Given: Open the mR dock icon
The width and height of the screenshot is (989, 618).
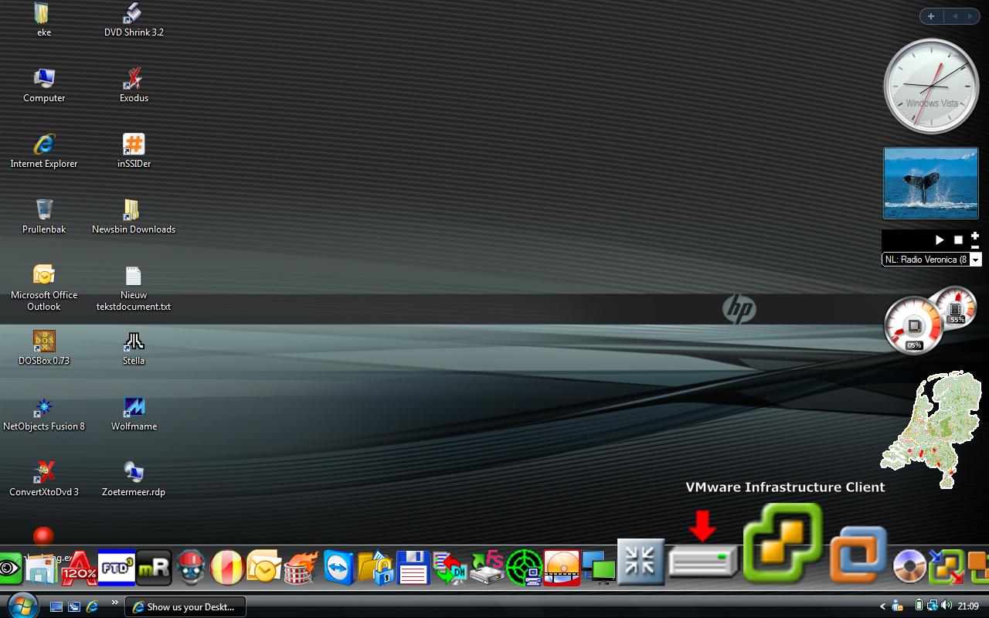Looking at the screenshot, I should coord(153,568).
